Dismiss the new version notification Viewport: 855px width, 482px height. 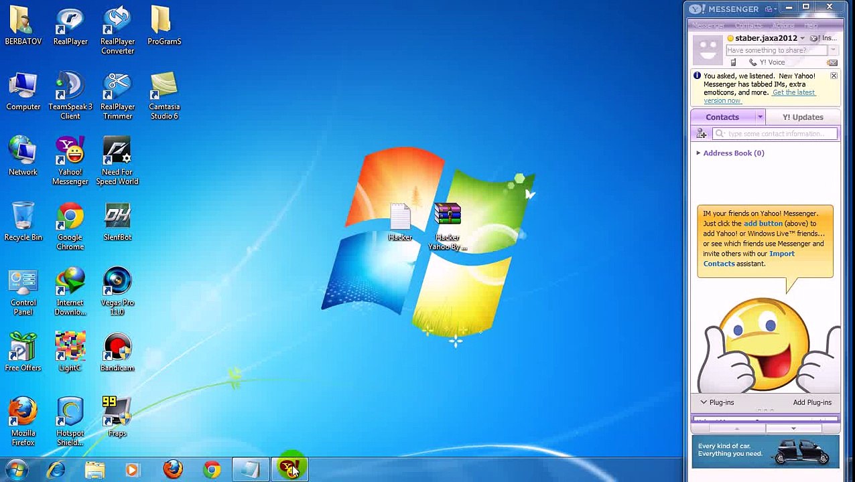(x=834, y=76)
